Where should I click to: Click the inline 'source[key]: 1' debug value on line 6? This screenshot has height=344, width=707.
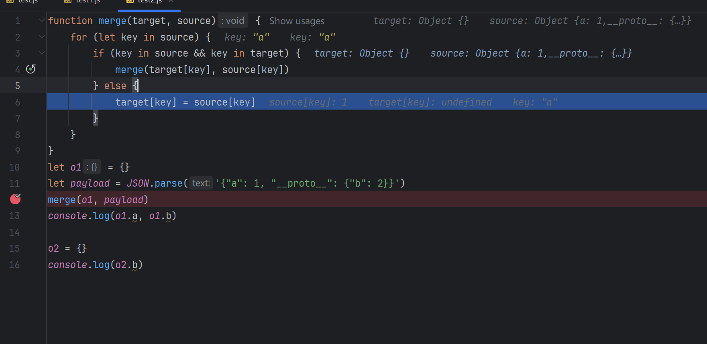click(x=308, y=102)
